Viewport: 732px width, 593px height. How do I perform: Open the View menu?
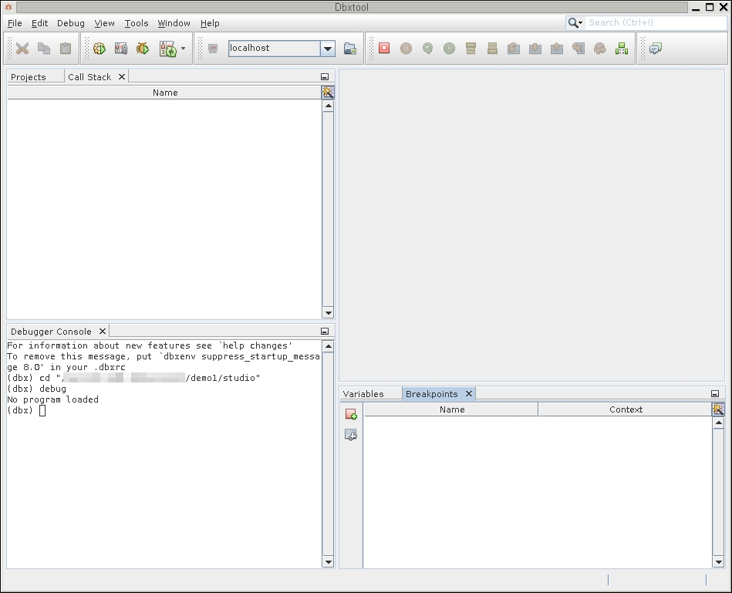pyautogui.click(x=105, y=23)
